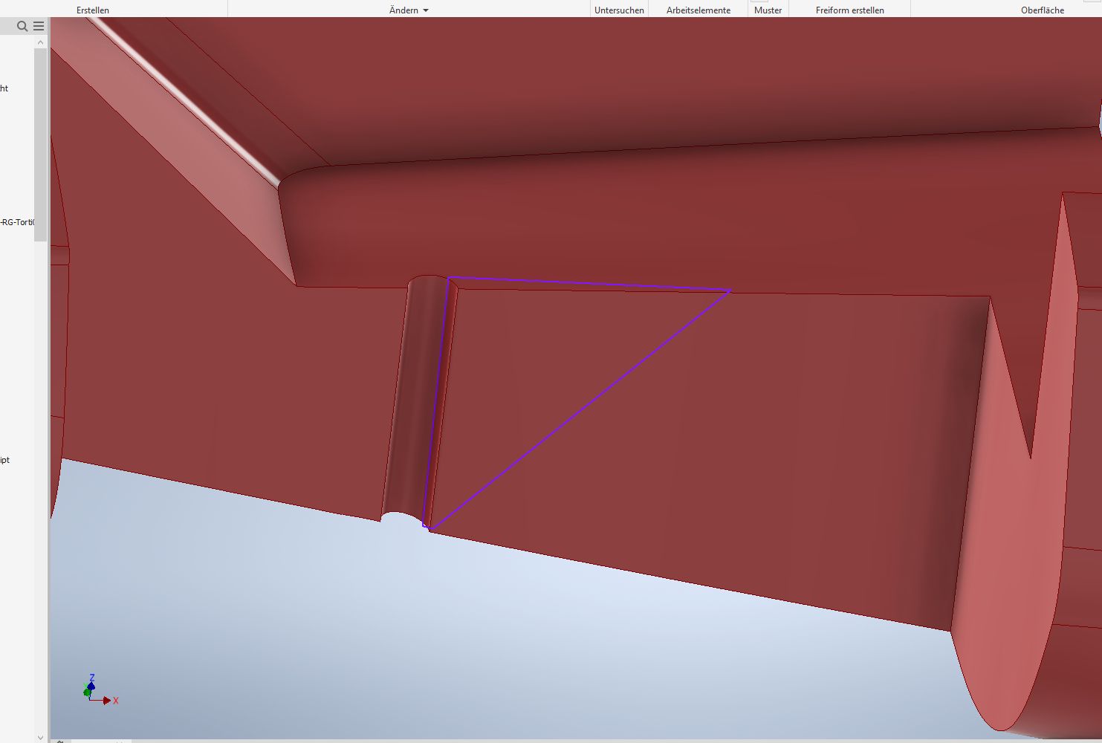Click the Arbeitselemente panel label
The height and width of the screenshot is (743, 1102).
pyautogui.click(x=698, y=10)
